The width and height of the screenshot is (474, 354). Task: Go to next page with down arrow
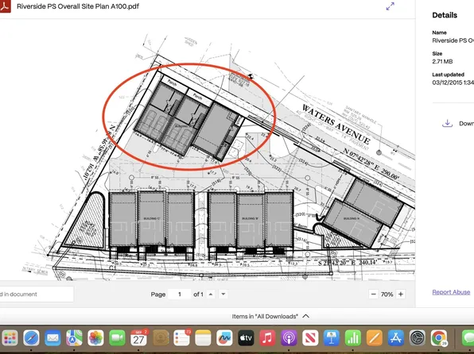(x=223, y=294)
